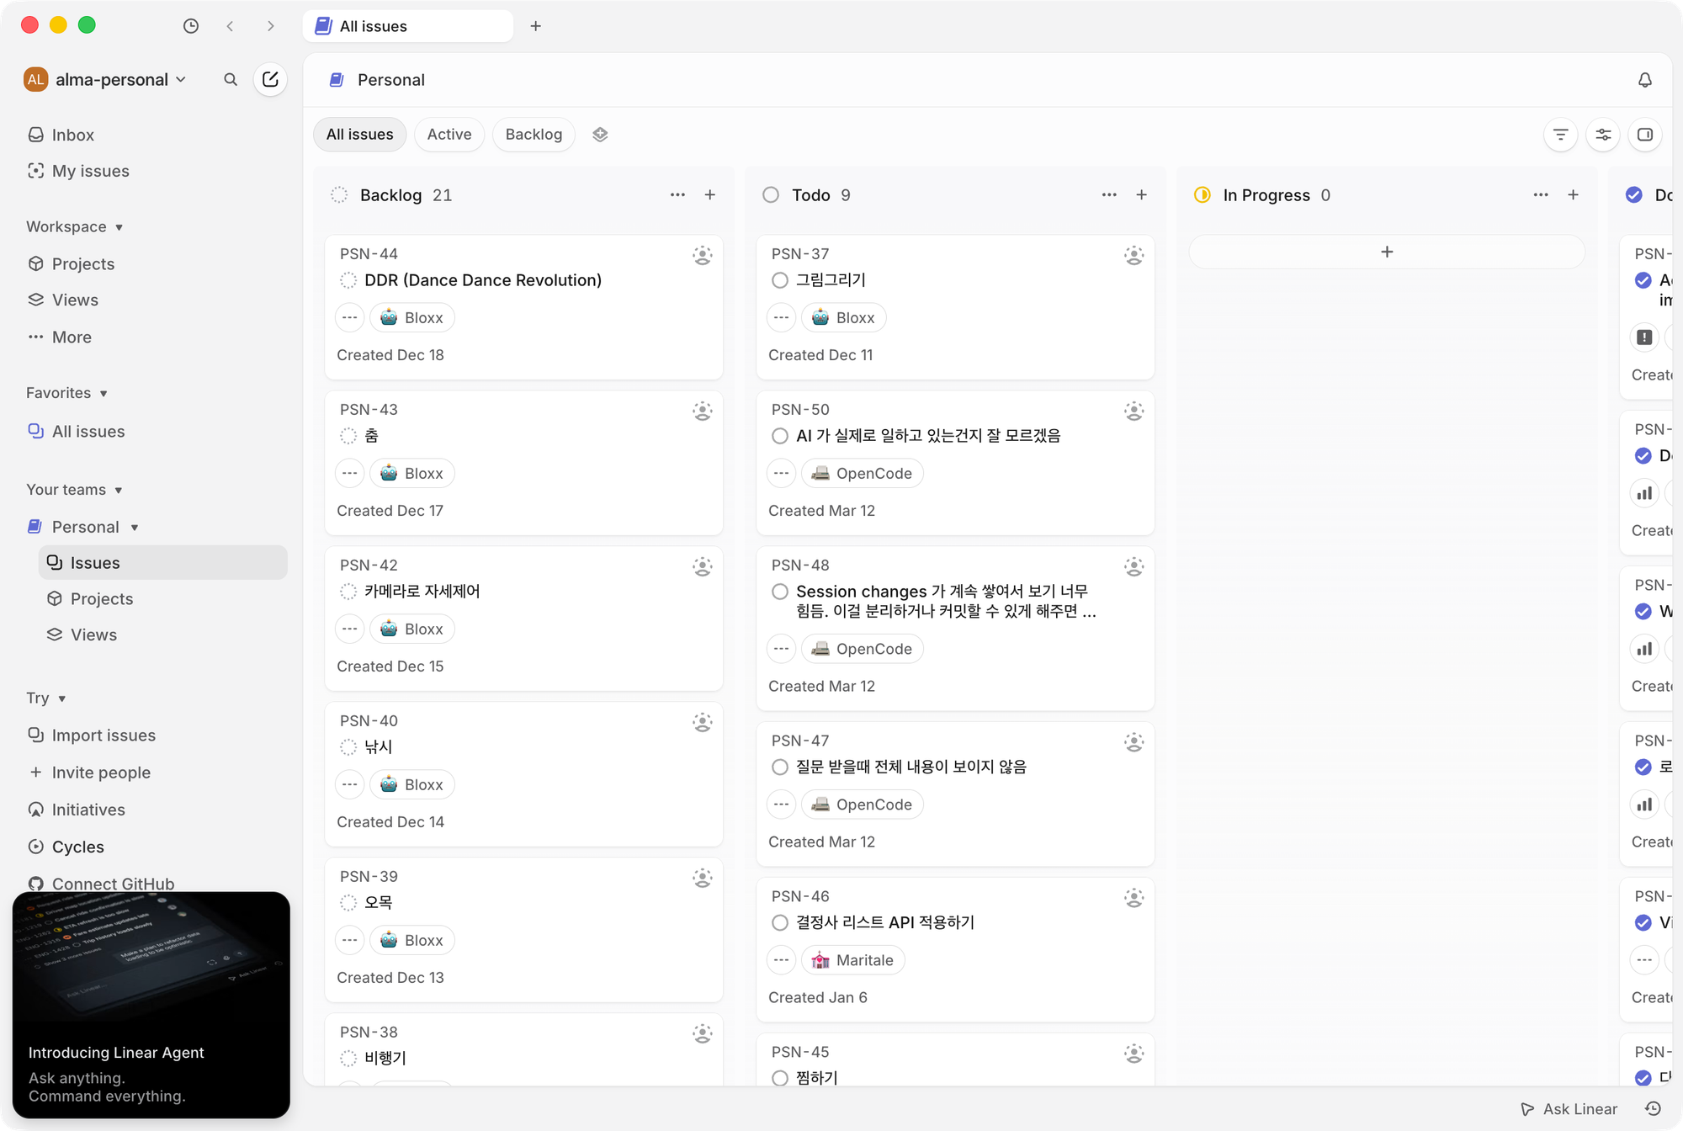Viewport: 1683px width, 1131px height.
Task: Click the compose new issue icon
Action: [x=270, y=79]
